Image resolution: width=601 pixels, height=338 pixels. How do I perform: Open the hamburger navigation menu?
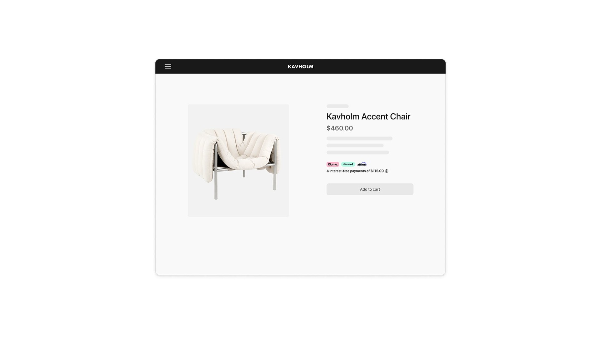168,66
